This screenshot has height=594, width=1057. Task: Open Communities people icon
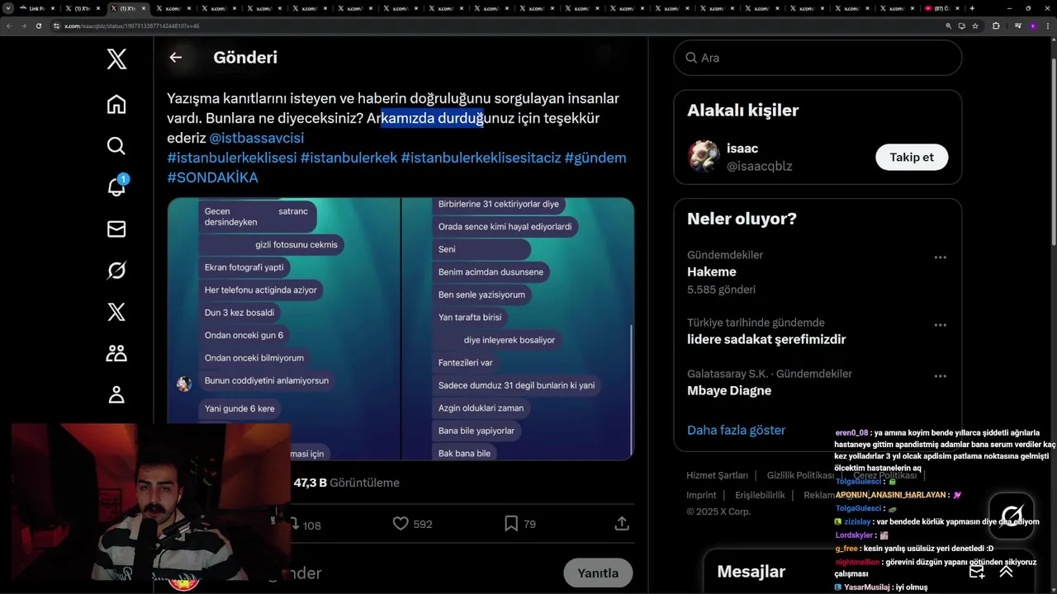tap(116, 353)
